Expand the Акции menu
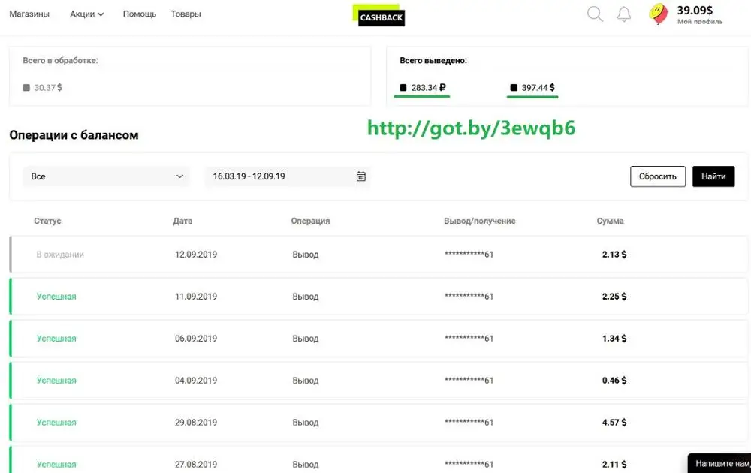Viewport: 751px width, 473px height. pos(86,14)
